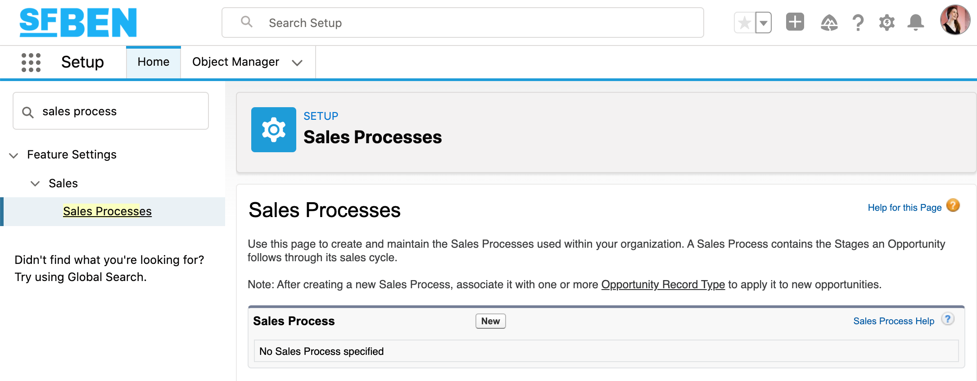This screenshot has width=977, height=381.
Task: Click the Help for this Page orange icon
Action: coord(953,206)
